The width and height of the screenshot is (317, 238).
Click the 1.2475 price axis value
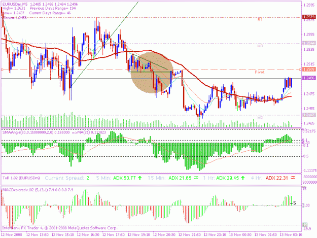[x=309, y=94]
